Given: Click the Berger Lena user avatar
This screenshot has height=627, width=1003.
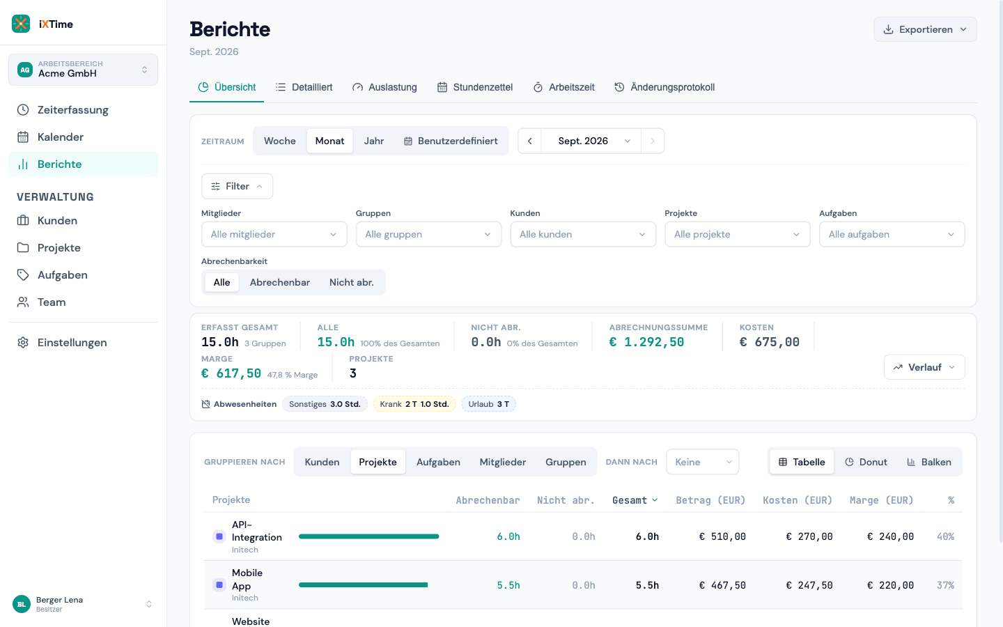Looking at the screenshot, I should click(x=22, y=604).
